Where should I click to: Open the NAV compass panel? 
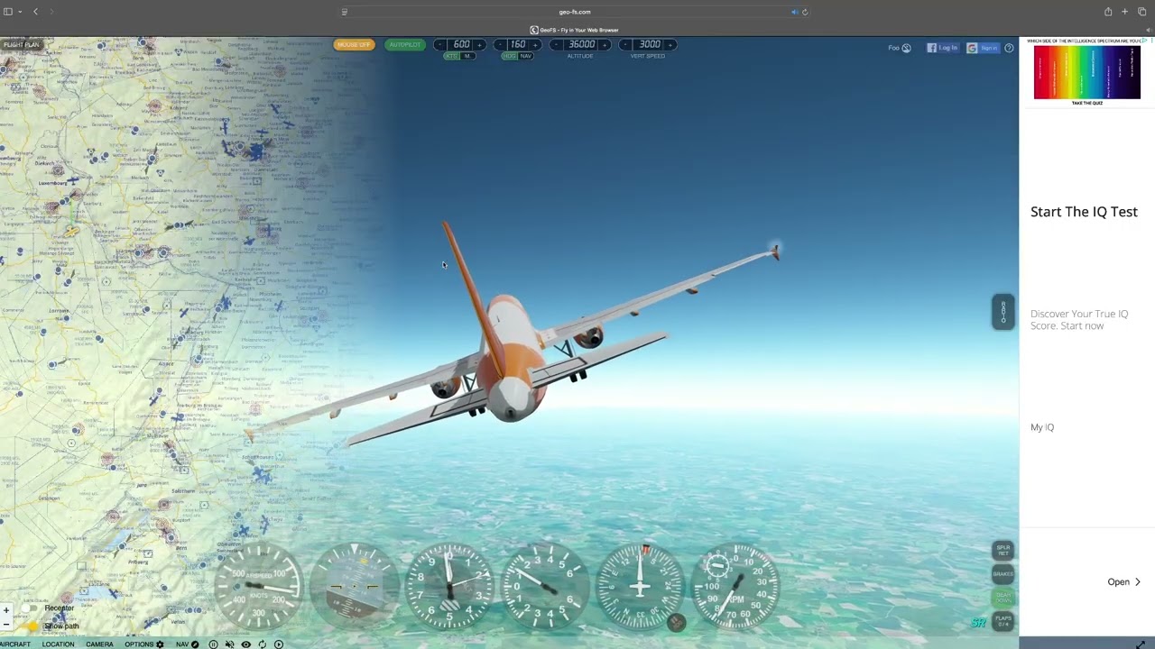tap(188, 644)
